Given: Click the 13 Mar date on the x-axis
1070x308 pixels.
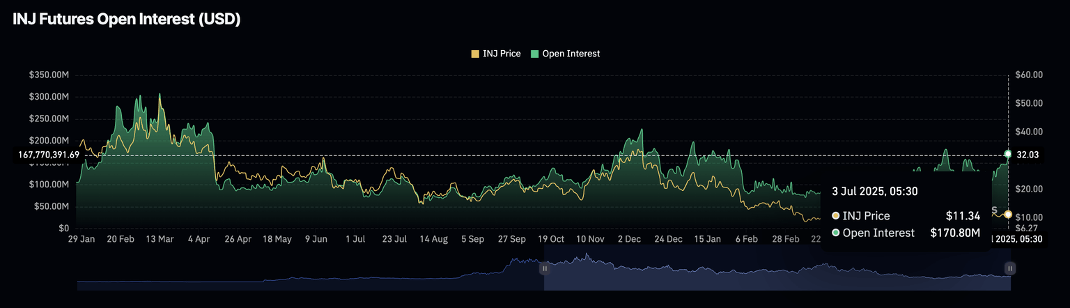Looking at the screenshot, I should click(x=160, y=238).
